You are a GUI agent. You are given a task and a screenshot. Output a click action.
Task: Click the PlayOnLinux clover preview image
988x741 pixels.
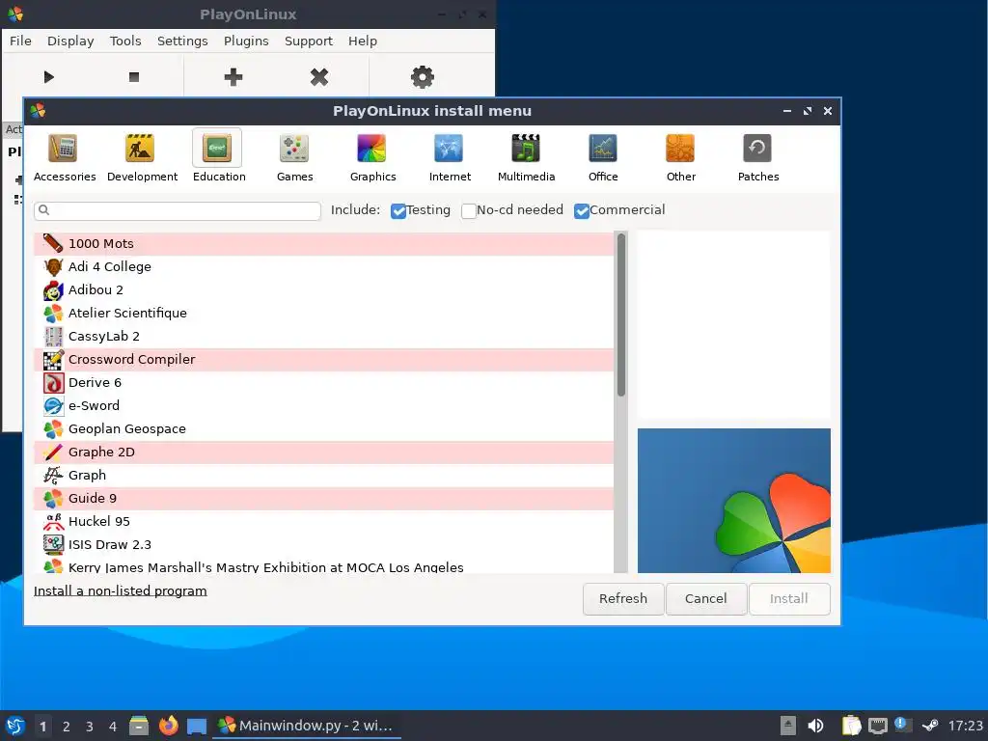click(734, 501)
